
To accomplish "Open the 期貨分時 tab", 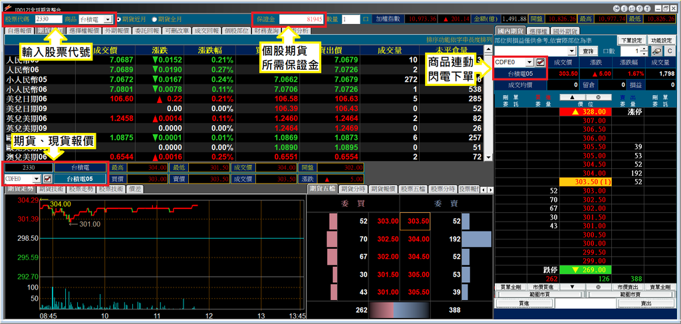I will [352, 189].
